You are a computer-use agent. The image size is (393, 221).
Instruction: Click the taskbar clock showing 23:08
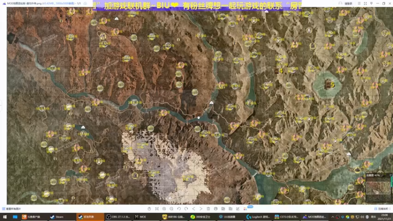tap(386, 217)
